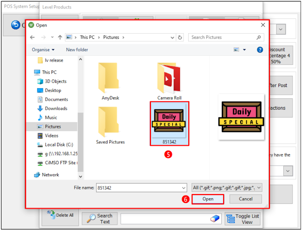Click the Search Pictures field
The height and width of the screenshot is (230, 302).
point(226,37)
